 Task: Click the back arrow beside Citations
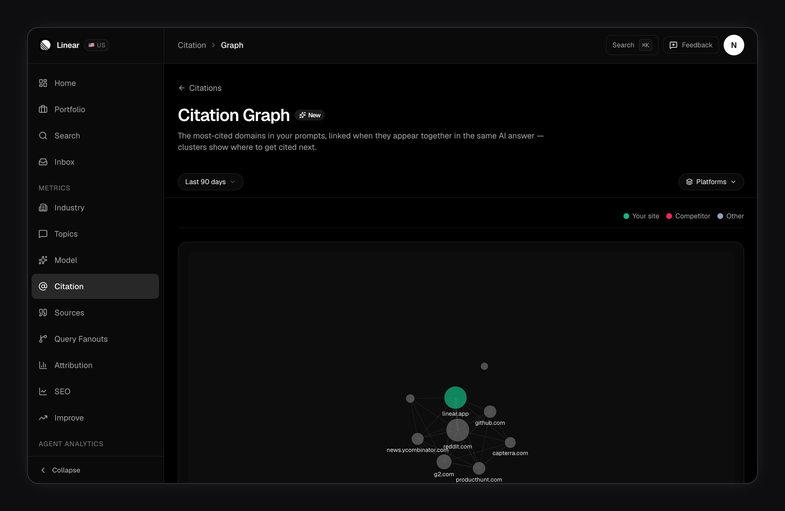(x=181, y=88)
